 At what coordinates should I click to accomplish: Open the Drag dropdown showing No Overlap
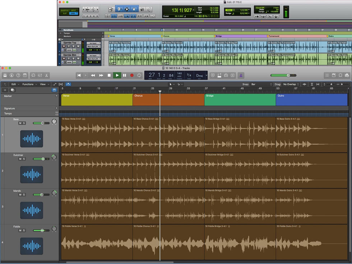[x=291, y=84]
